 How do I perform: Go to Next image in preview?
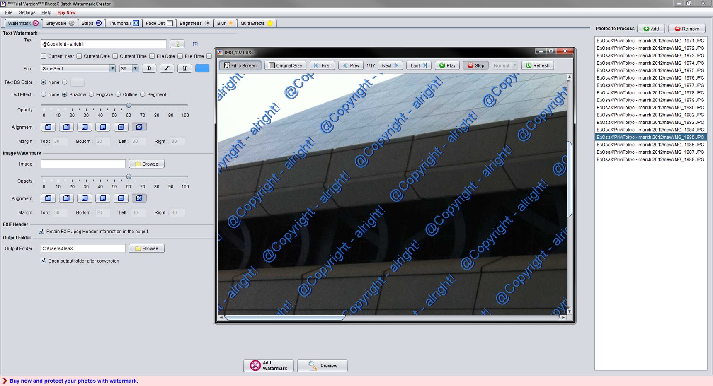(x=390, y=65)
